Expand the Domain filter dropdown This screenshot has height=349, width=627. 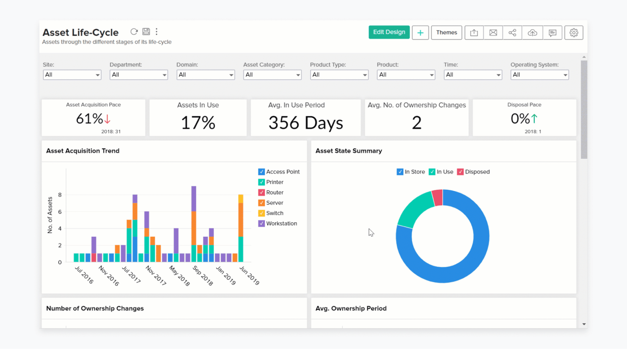click(x=205, y=75)
